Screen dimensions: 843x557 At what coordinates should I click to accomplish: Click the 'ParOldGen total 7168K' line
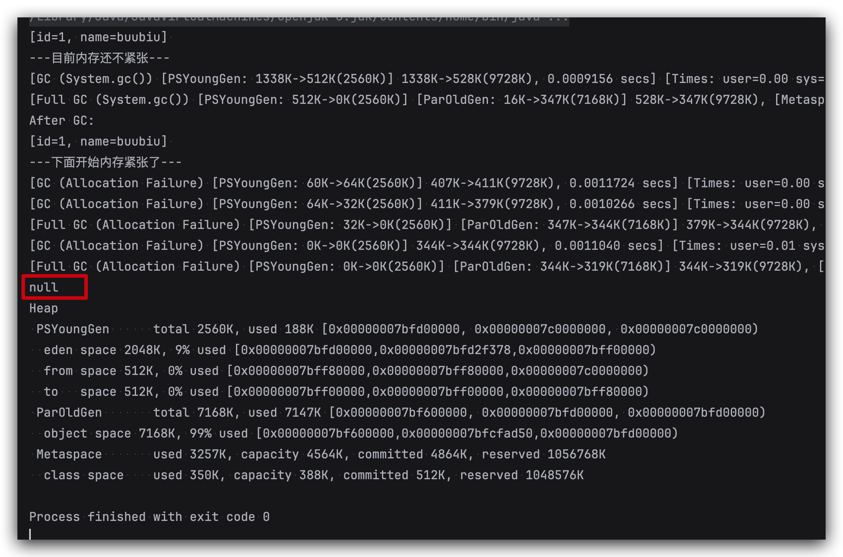click(400, 413)
